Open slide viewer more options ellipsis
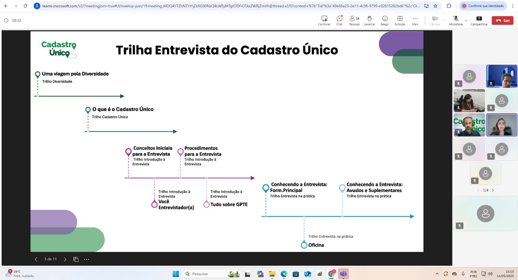This screenshot has width=518, height=280. click(x=86, y=259)
